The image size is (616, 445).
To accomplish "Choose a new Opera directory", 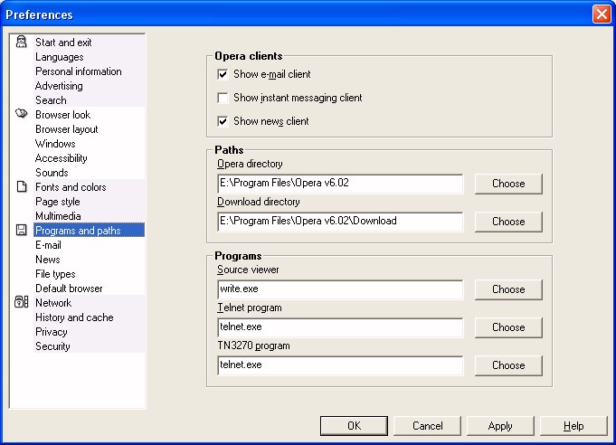I will pos(508,184).
